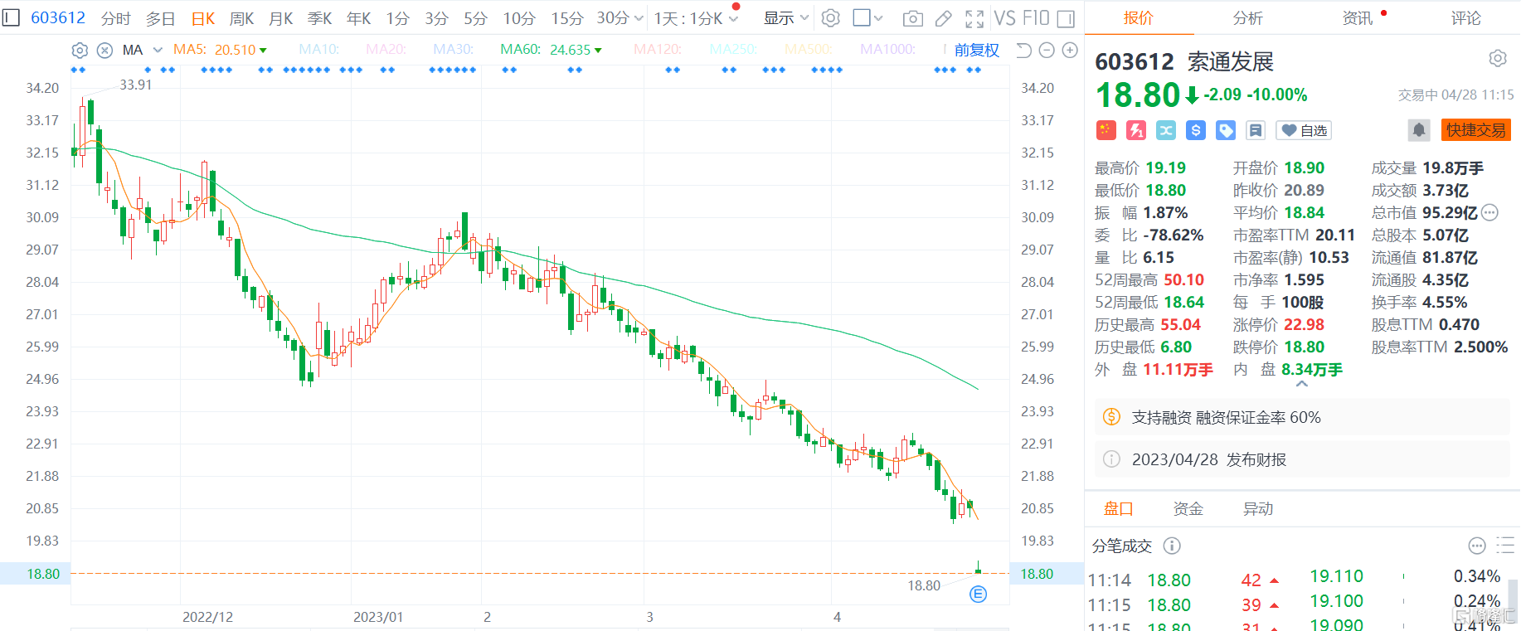
Task: Select the 周K weekly chart
Action: click(x=241, y=18)
